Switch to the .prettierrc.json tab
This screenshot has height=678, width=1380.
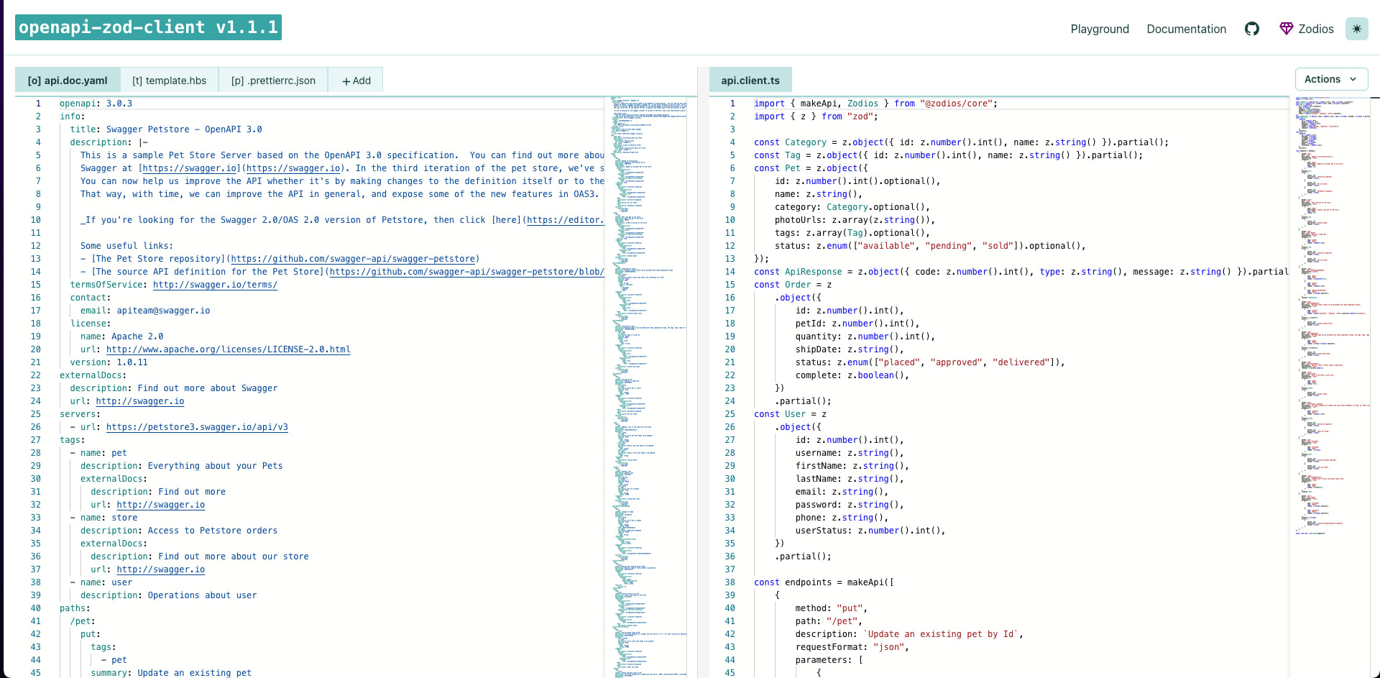[x=273, y=80]
